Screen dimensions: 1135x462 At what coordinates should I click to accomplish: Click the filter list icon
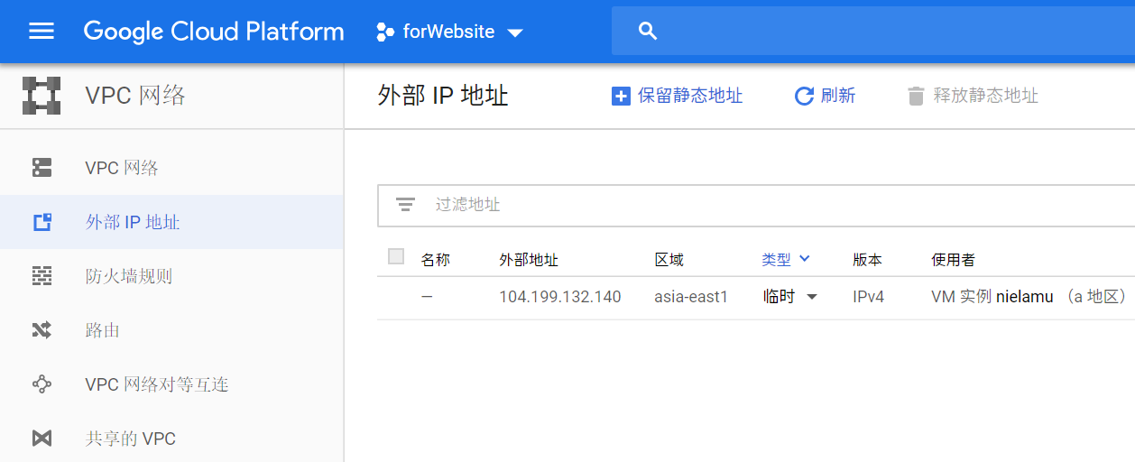pyautogui.click(x=405, y=205)
